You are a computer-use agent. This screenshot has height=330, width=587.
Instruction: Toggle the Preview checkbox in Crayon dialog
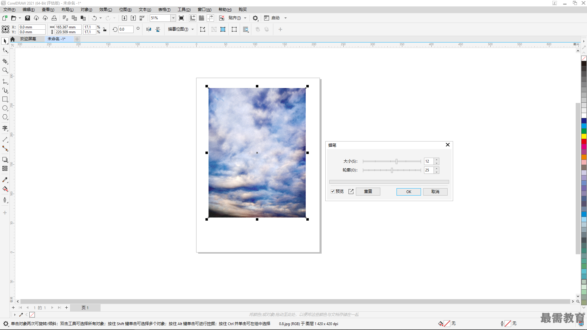point(333,192)
